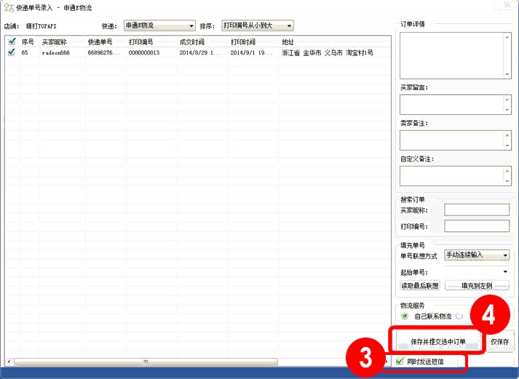Sort by the 快递单号 column header

(100, 42)
